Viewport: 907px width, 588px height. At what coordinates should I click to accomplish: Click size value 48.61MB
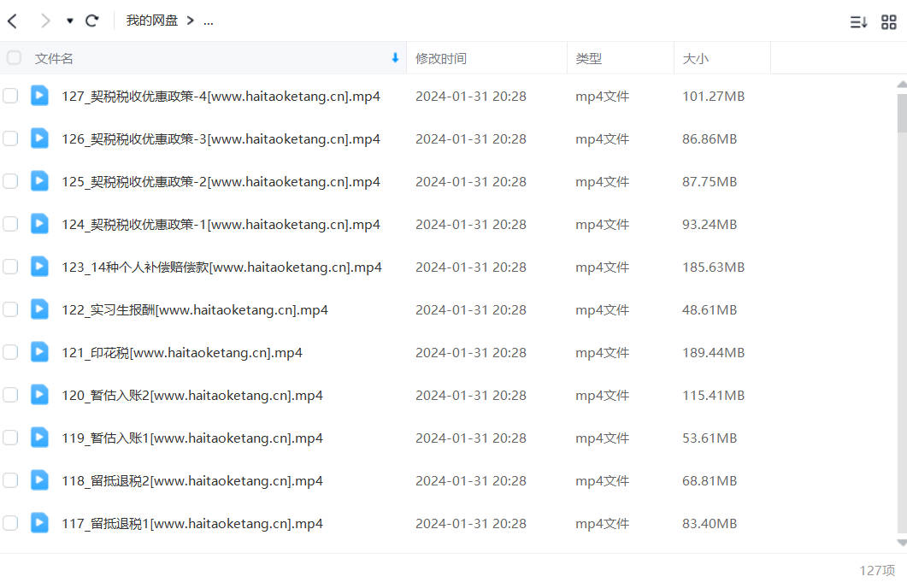[x=710, y=310]
